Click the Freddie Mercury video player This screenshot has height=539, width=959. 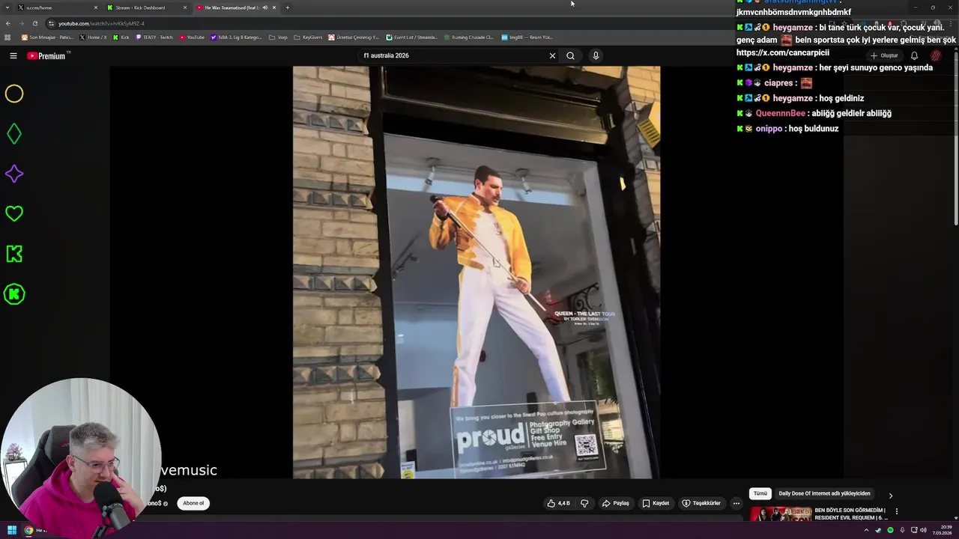[477, 272]
